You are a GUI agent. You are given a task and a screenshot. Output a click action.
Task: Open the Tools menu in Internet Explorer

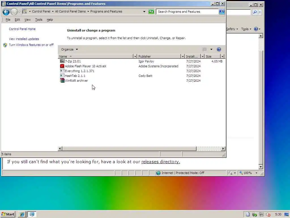coord(246,29)
